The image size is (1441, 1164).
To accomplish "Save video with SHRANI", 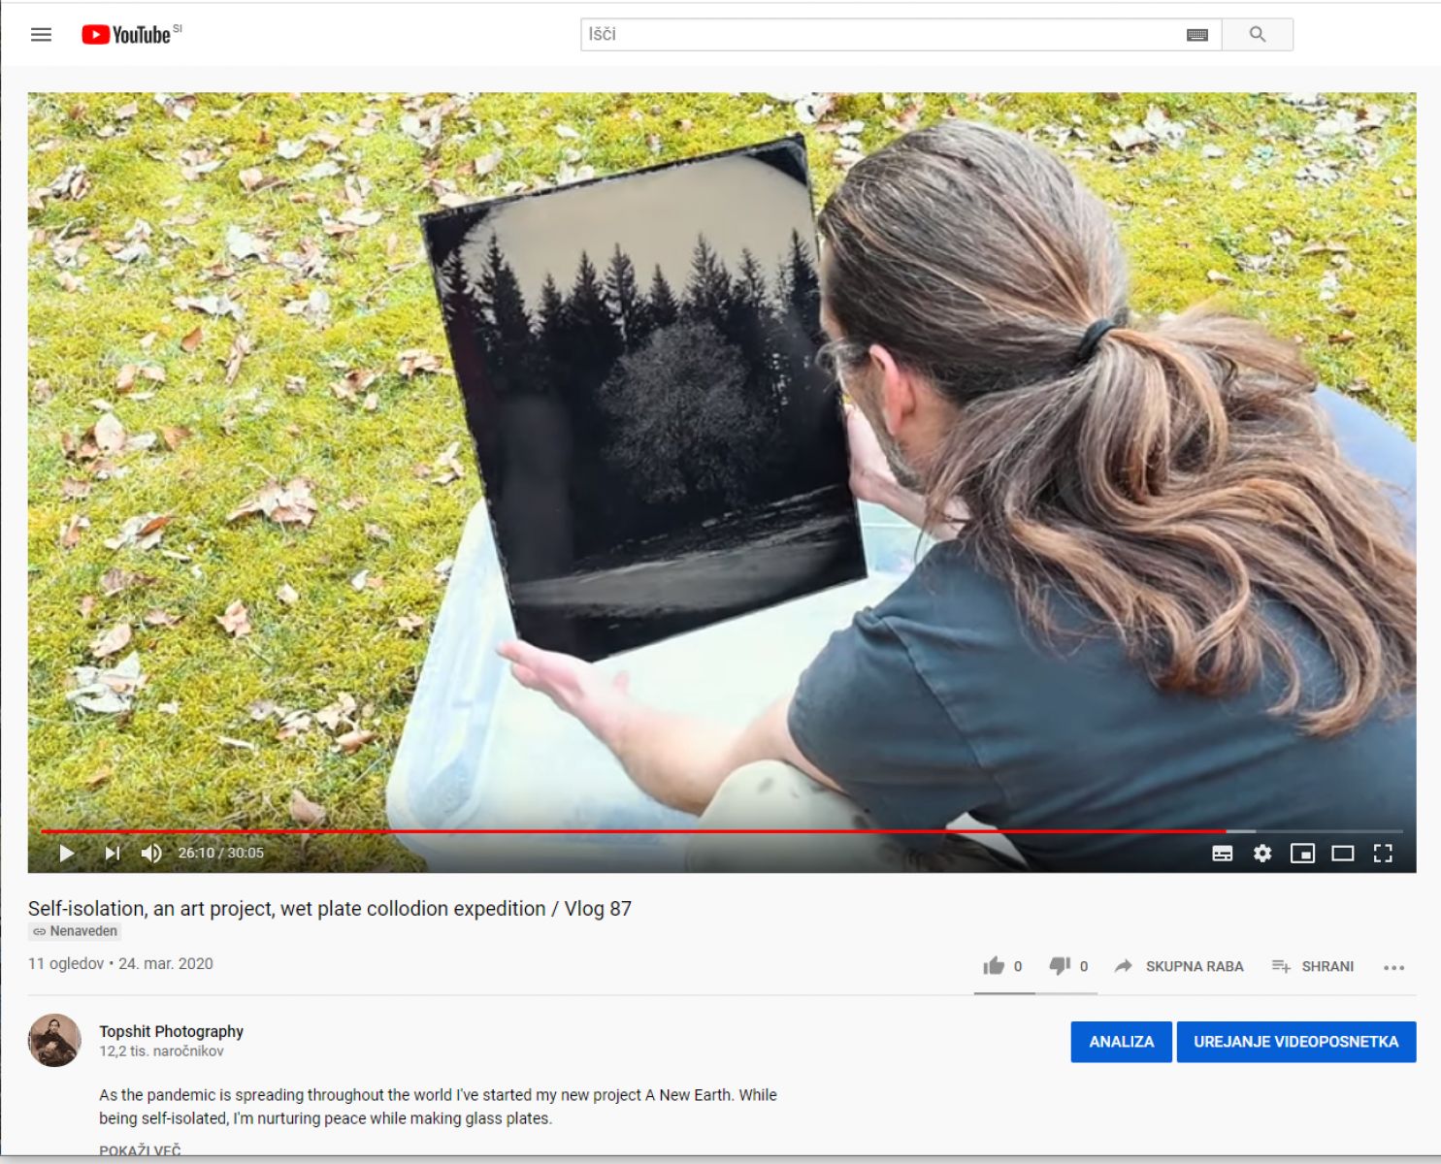I will point(1313,966).
